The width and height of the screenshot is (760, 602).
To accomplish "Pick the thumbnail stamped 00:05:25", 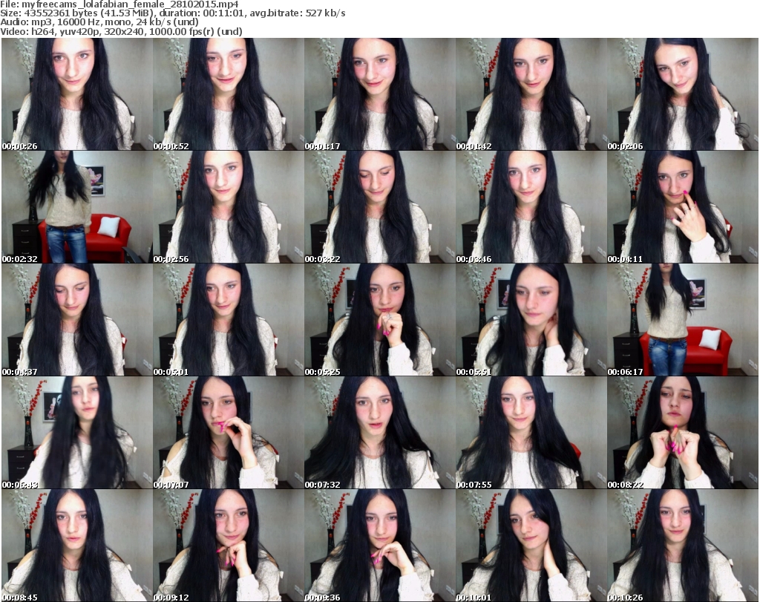I will 380,320.
